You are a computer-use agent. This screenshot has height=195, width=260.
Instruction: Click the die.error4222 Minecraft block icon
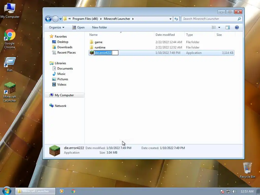(x=91, y=53)
